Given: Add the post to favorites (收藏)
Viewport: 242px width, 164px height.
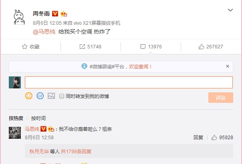Looking at the screenshot, I should (x=30, y=47).
